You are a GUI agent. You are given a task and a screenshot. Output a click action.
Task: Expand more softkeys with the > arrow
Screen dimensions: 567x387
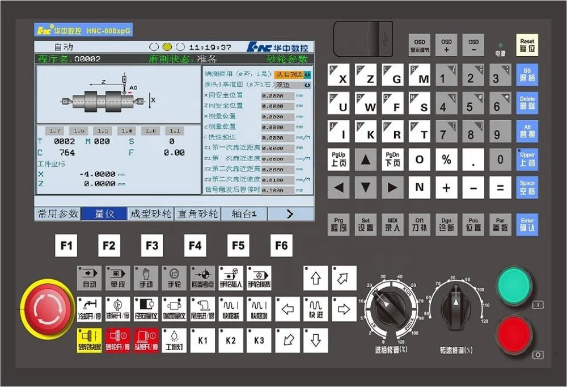click(290, 214)
